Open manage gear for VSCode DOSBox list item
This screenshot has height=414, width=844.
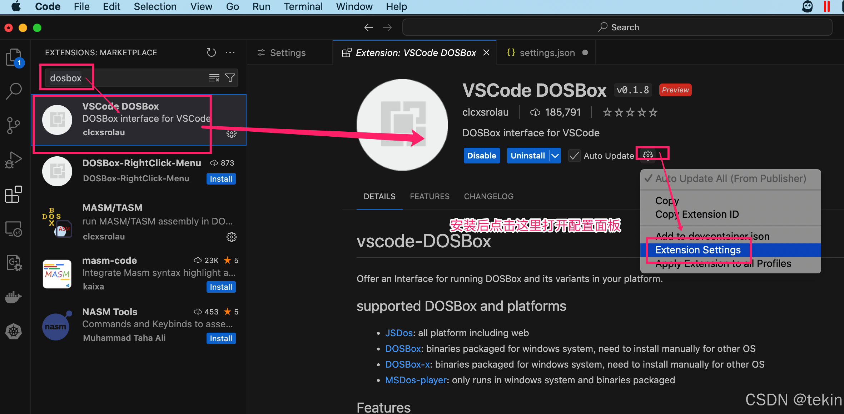pos(232,133)
